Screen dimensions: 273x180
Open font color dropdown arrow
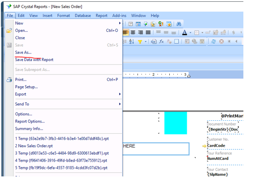190,33
